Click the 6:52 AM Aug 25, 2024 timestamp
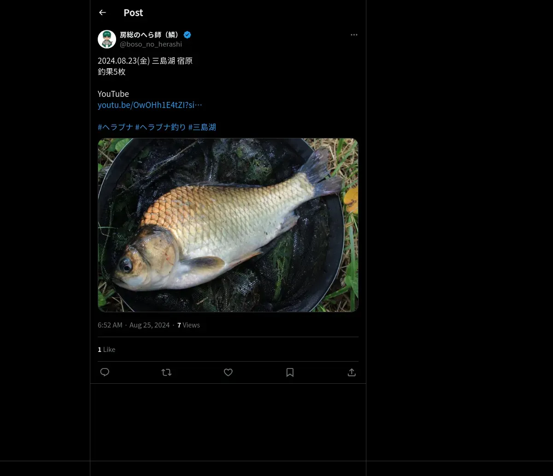Screen dimensions: 553x476 [x=134, y=325]
